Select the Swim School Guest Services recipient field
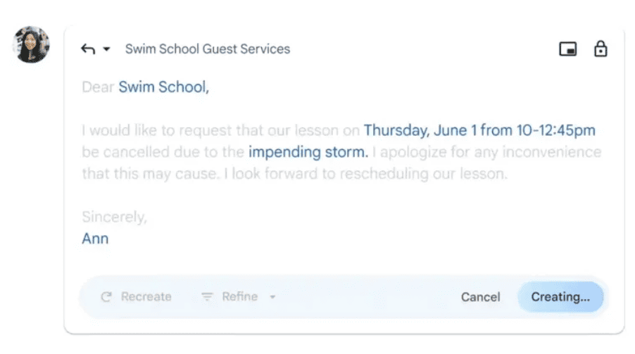The image size is (635, 354). pyautogui.click(x=208, y=49)
